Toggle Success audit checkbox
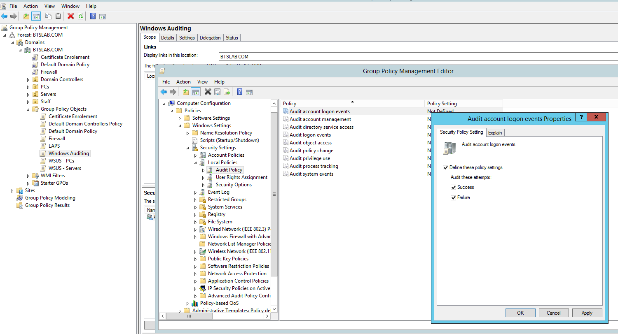The height and width of the screenshot is (334, 618). tap(453, 187)
